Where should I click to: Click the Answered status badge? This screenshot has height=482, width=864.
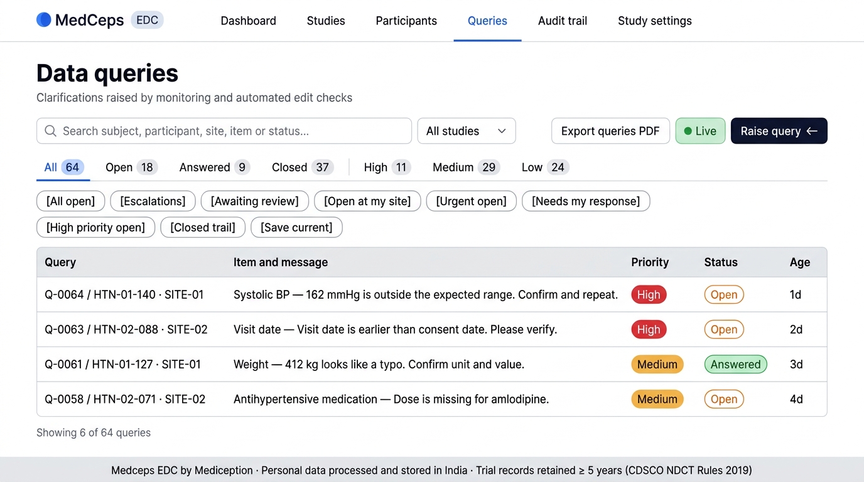coord(735,365)
